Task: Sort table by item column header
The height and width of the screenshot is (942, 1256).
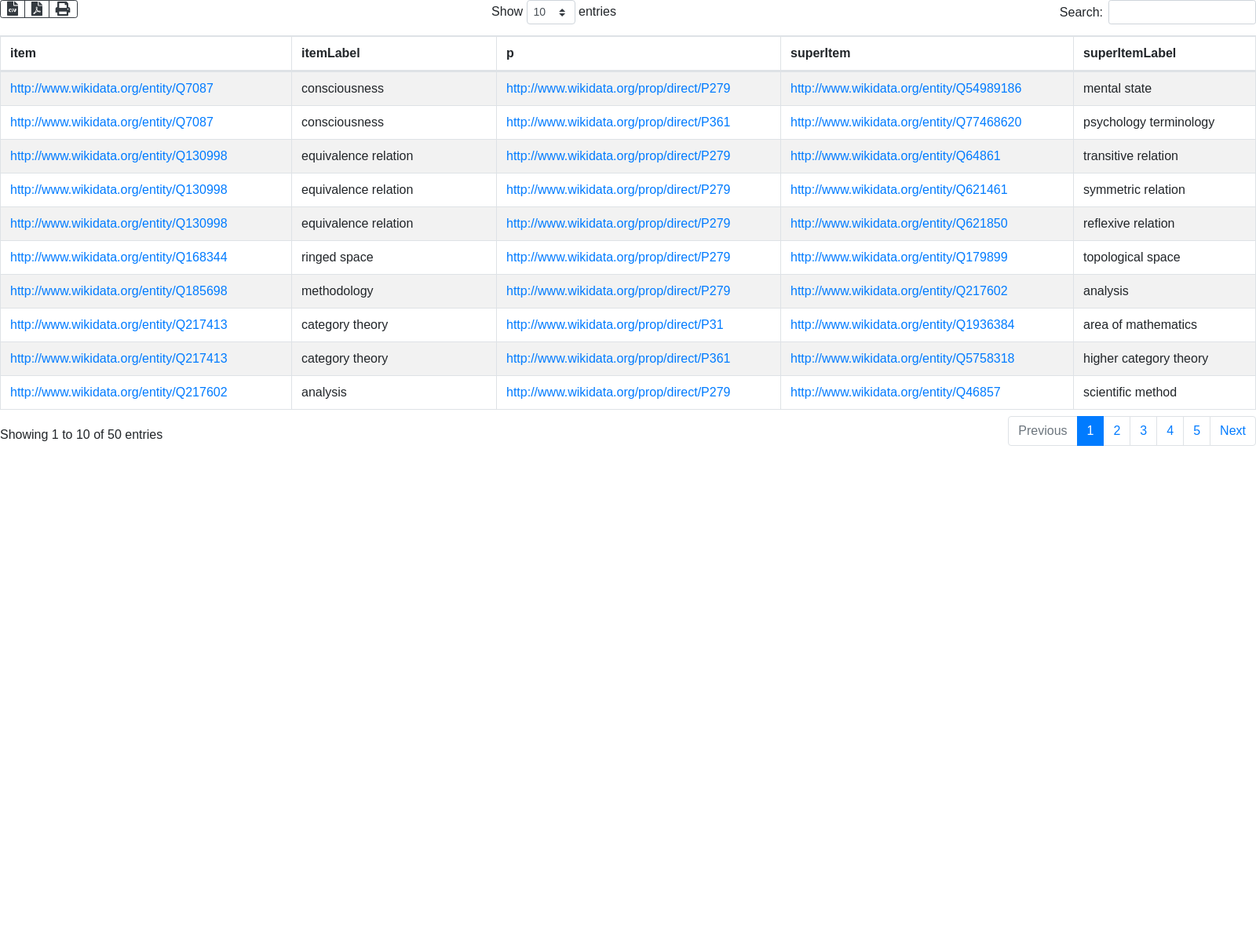Action: (23, 53)
